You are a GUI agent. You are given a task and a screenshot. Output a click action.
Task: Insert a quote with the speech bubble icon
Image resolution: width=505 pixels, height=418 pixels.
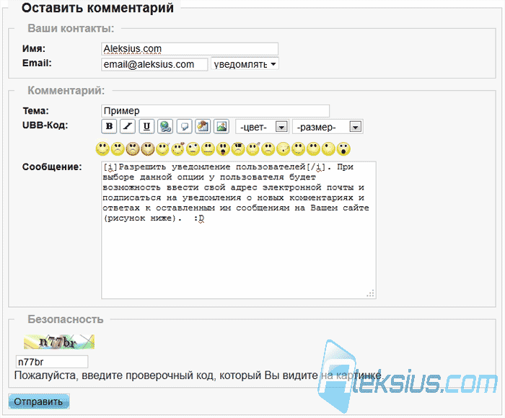click(184, 126)
